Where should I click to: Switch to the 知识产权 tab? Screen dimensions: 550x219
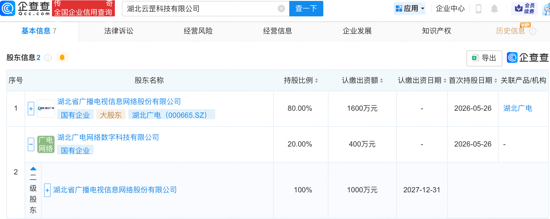coord(437,31)
